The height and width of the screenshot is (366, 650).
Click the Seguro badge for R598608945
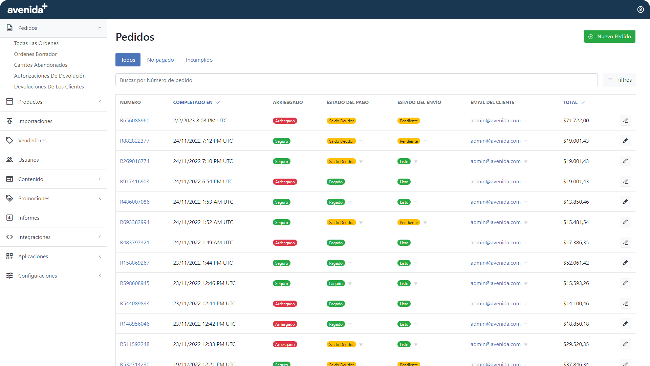282,283
